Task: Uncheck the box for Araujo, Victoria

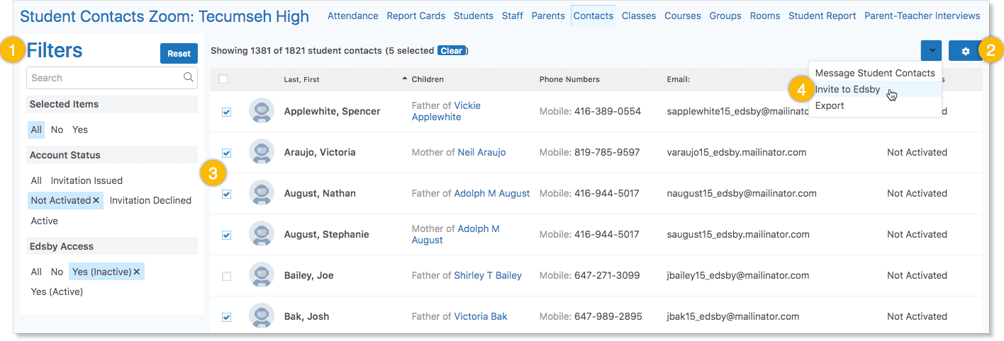Action: (x=226, y=153)
